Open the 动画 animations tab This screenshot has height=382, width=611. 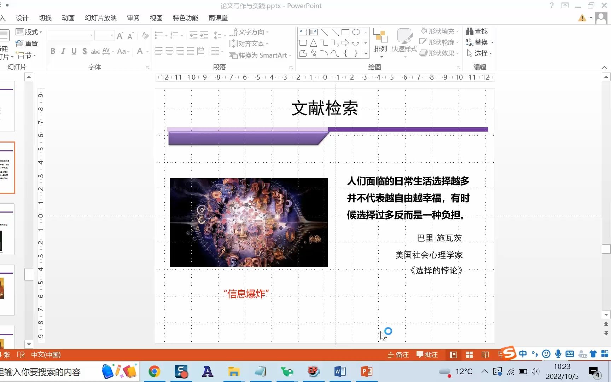tap(68, 18)
